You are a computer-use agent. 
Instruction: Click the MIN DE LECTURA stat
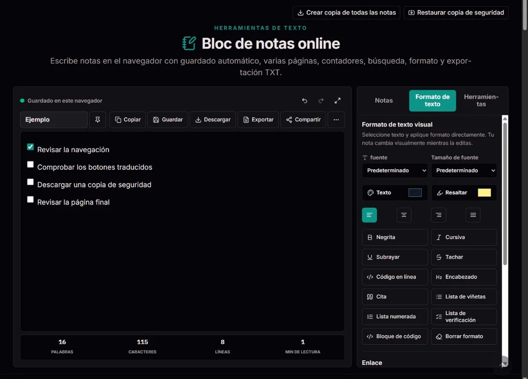[x=303, y=347]
